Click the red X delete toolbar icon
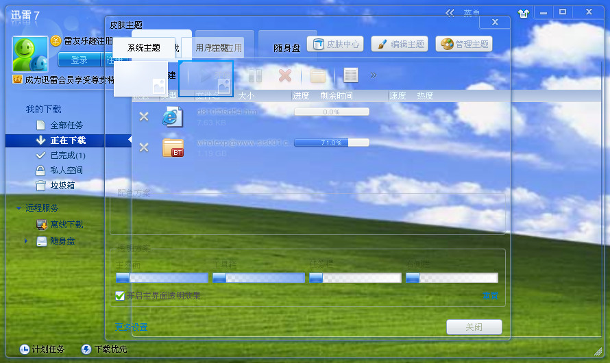This screenshot has height=363, width=610. click(x=285, y=75)
